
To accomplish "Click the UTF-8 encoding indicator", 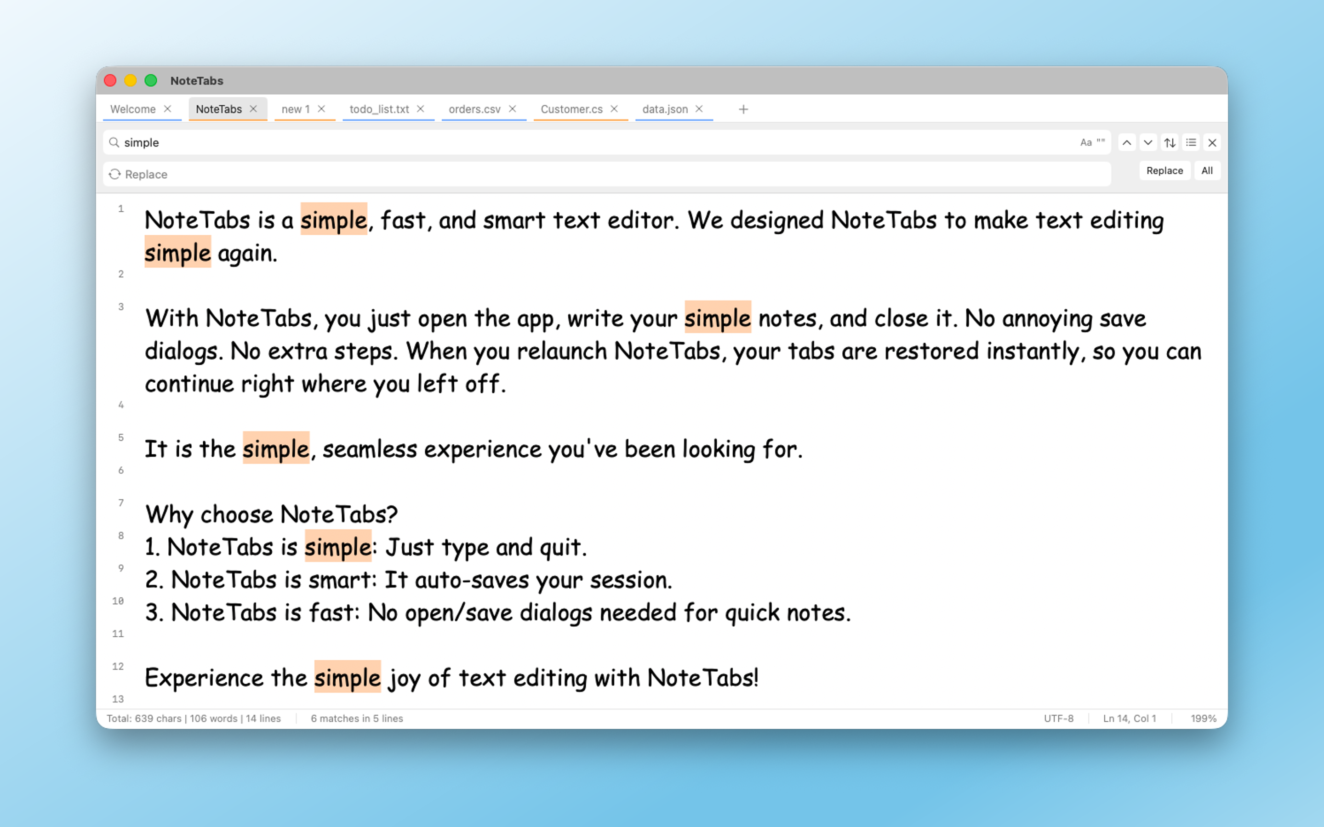I will [x=1058, y=718].
